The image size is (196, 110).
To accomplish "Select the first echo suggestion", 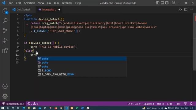I will [82, 59].
